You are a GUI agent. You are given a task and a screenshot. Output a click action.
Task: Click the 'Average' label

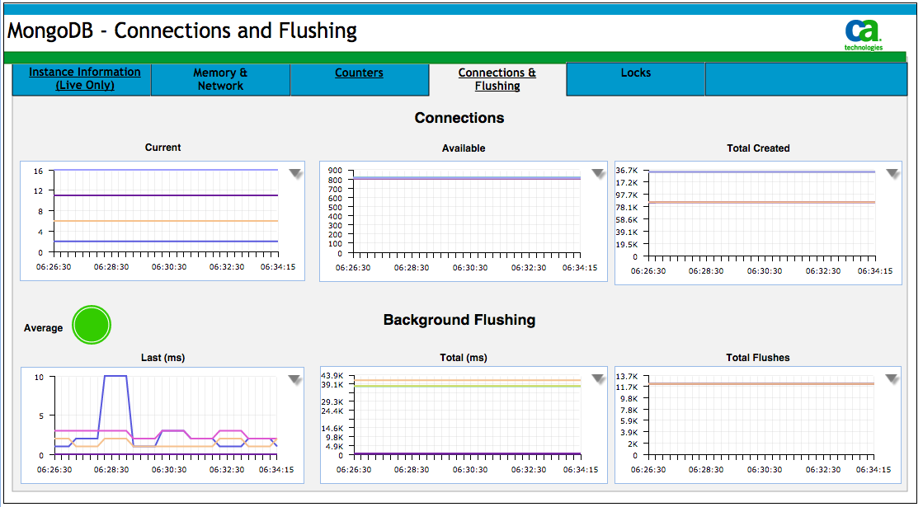[43, 328]
